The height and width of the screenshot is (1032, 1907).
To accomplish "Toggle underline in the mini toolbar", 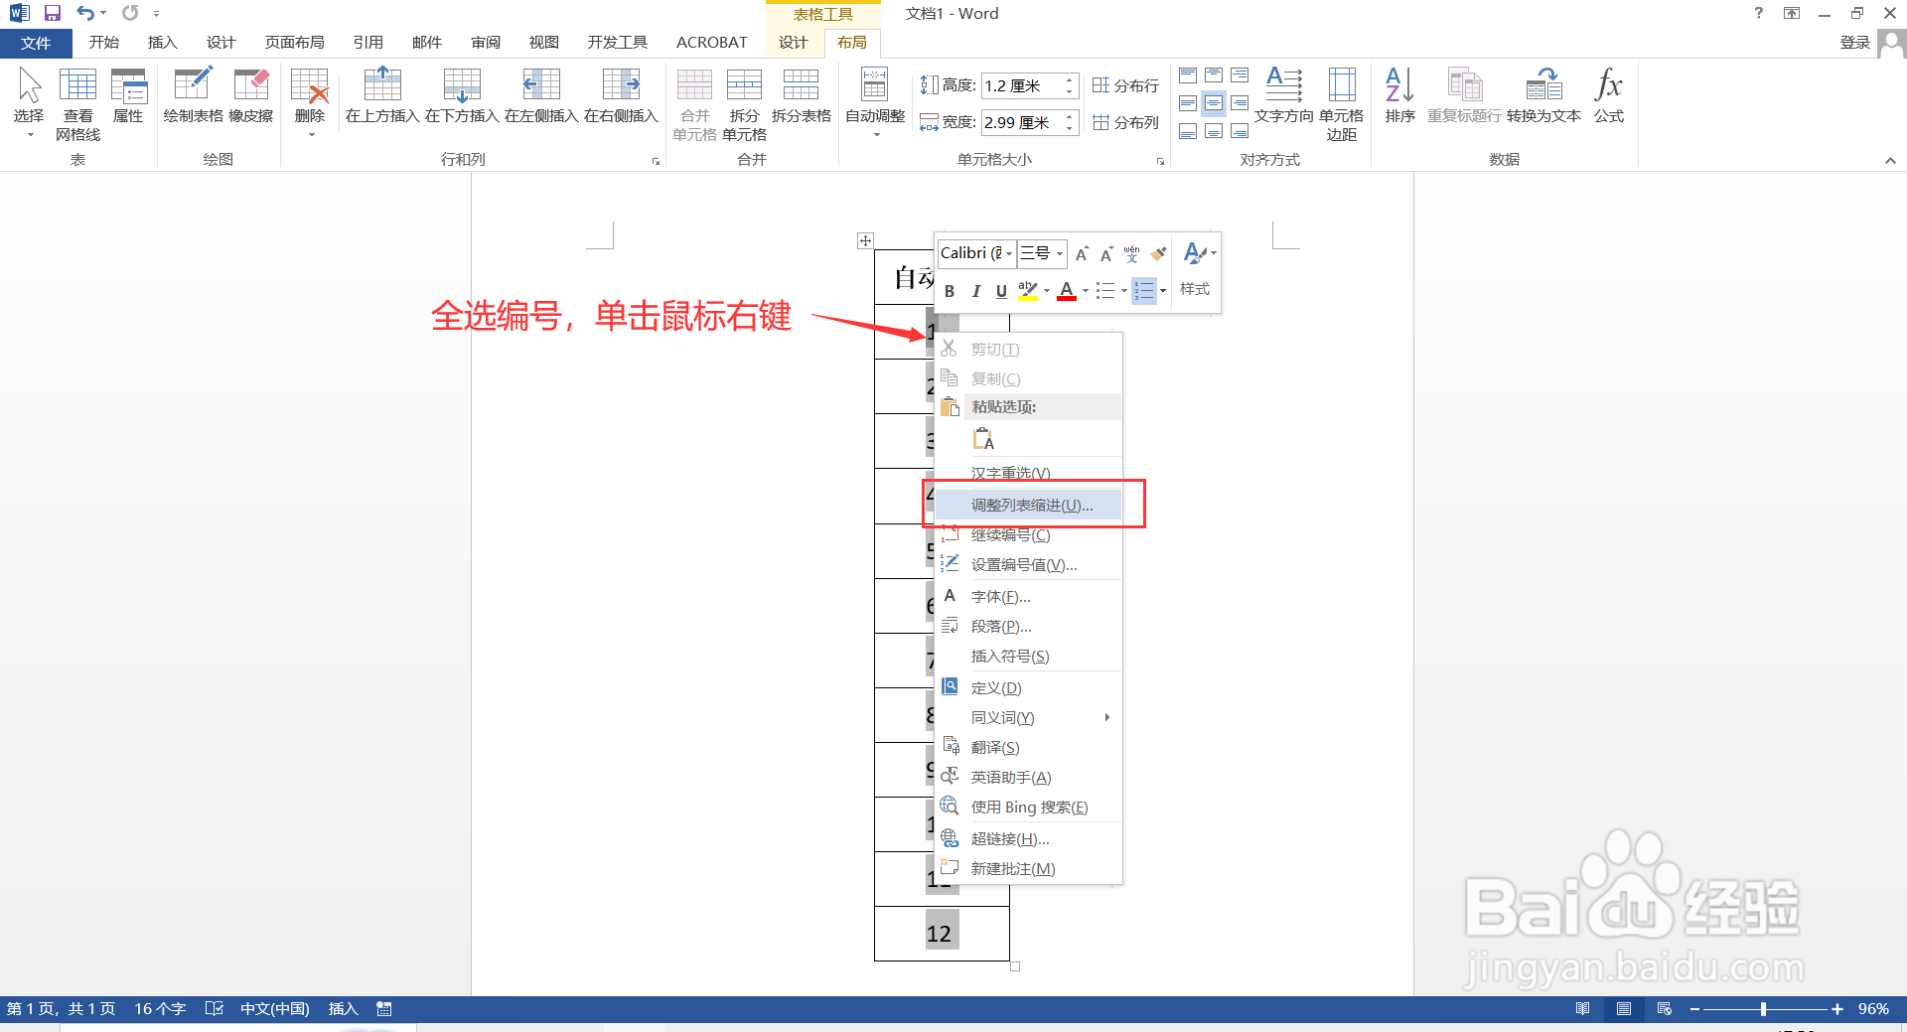I will tap(1001, 290).
